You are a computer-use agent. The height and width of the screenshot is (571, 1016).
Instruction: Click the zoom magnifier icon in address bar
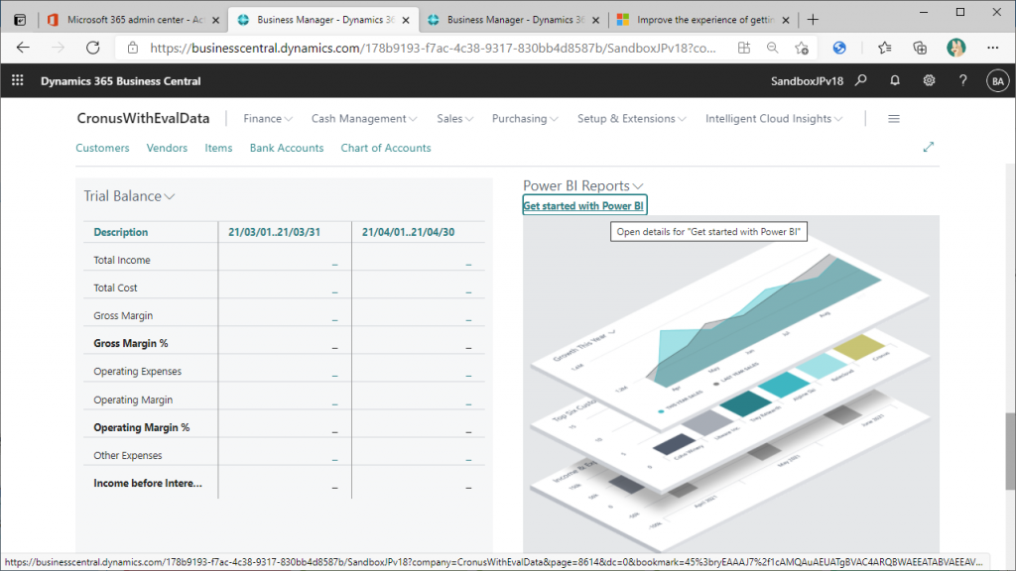pos(772,48)
